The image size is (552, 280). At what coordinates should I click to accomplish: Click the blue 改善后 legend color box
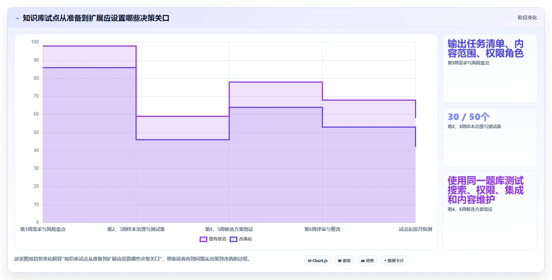(233, 239)
